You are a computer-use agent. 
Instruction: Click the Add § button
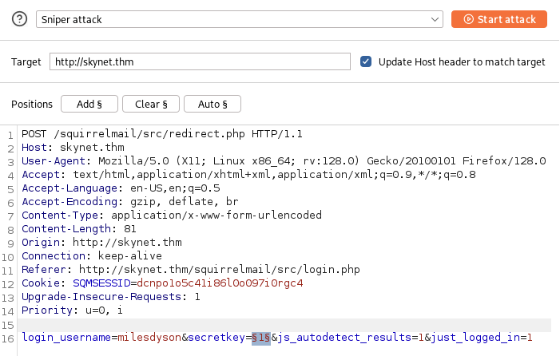(x=89, y=105)
